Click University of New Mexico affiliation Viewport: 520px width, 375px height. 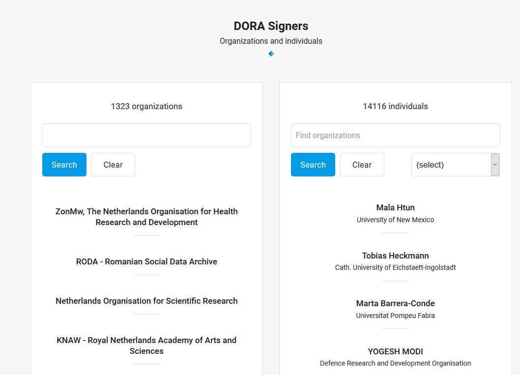395,220
